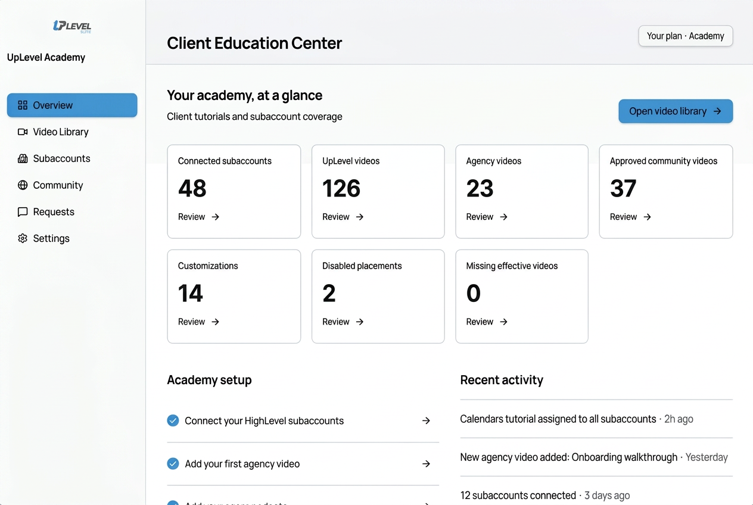Screen dimensions: 753x505
Task: Click Review arrow under Customizations
Action: pos(216,322)
